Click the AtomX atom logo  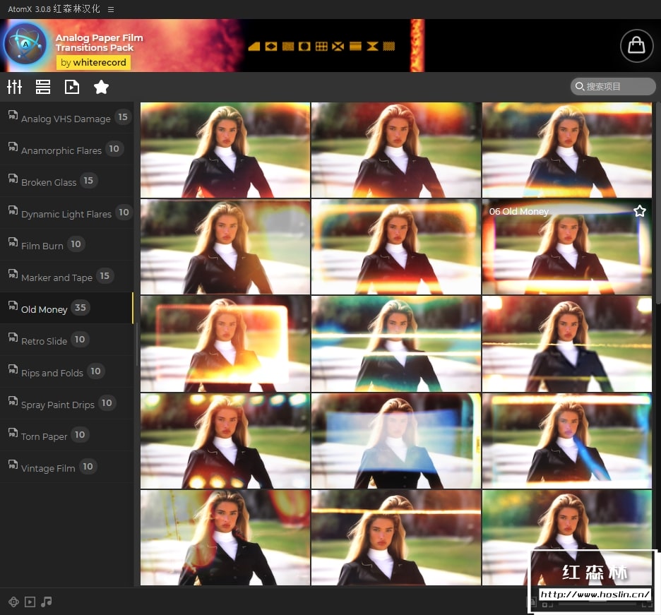pos(25,44)
